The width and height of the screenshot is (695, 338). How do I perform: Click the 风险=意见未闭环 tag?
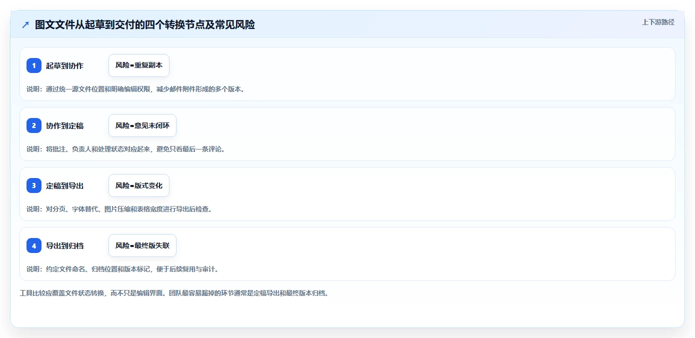(x=142, y=125)
